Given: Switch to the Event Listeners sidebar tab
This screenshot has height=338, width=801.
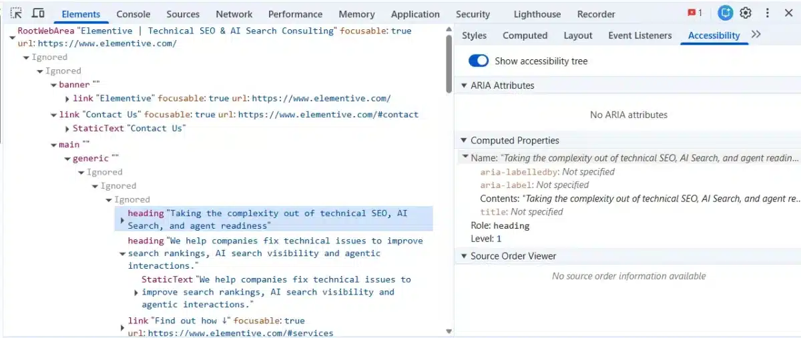Looking at the screenshot, I should coord(640,35).
